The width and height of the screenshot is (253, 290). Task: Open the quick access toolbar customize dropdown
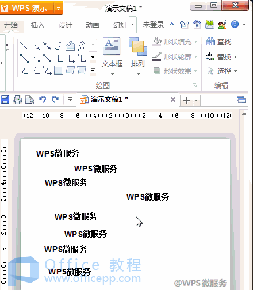70,100
